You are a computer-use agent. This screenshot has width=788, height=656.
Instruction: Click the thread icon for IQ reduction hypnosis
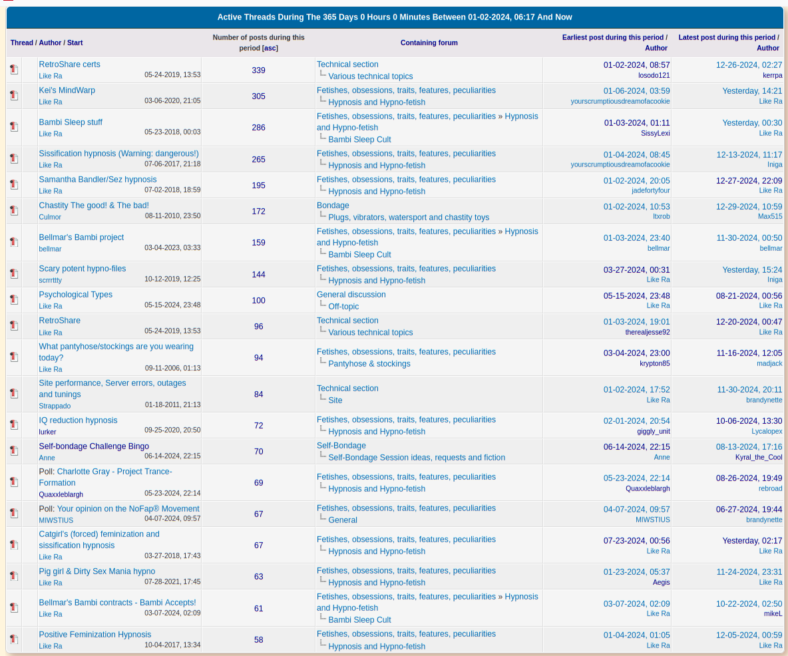coord(14,425)
